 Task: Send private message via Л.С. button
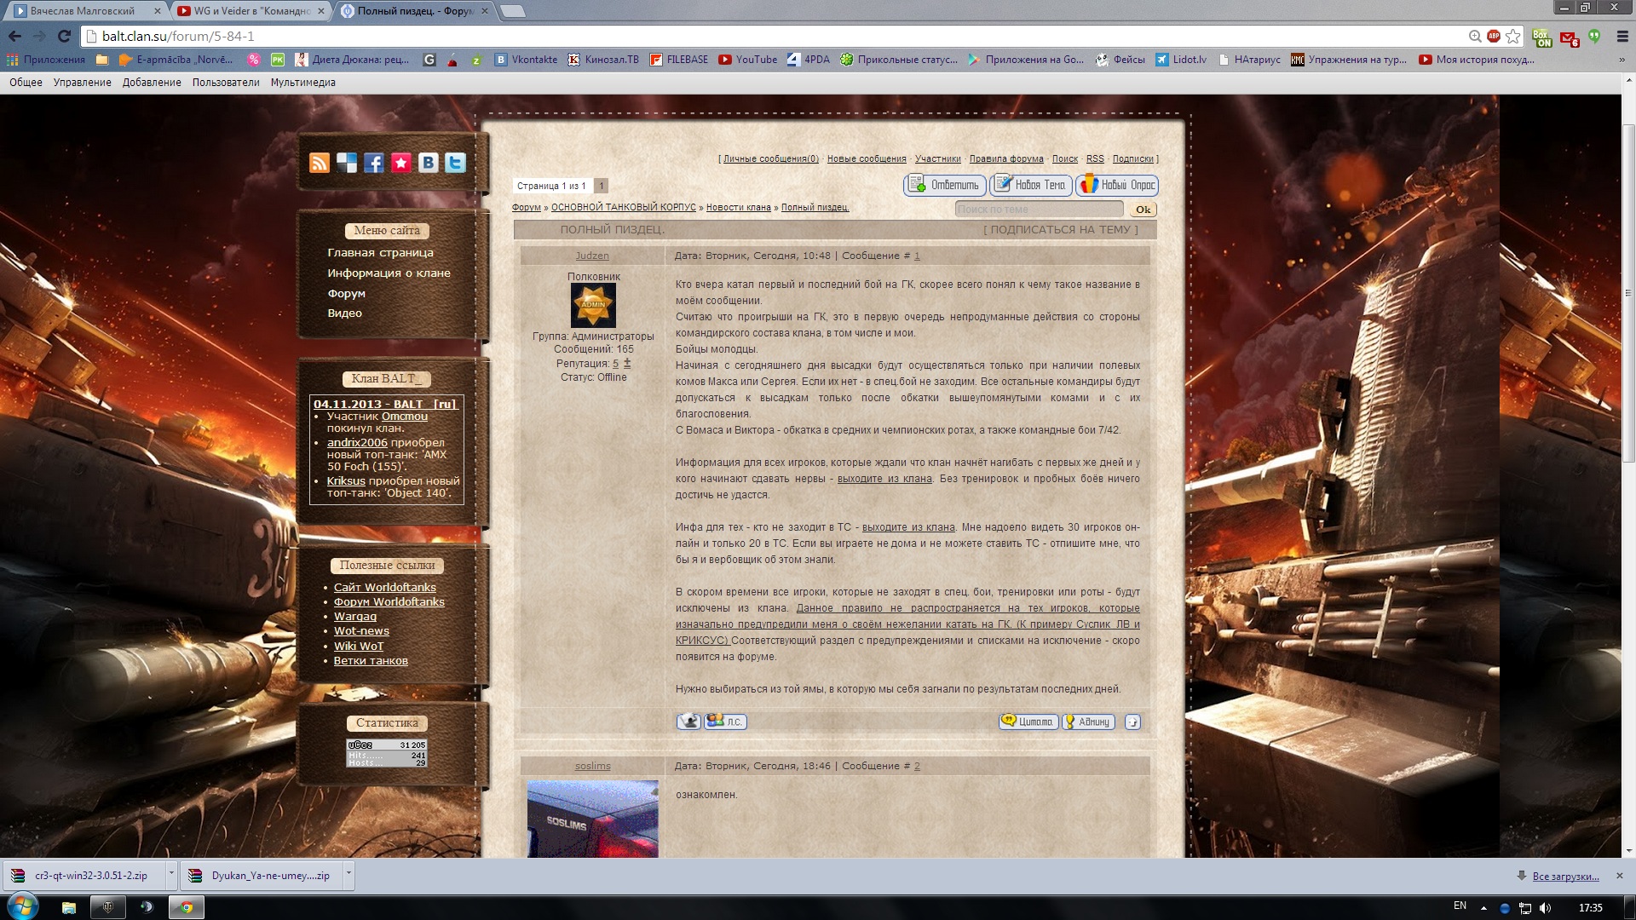[726, 722]
